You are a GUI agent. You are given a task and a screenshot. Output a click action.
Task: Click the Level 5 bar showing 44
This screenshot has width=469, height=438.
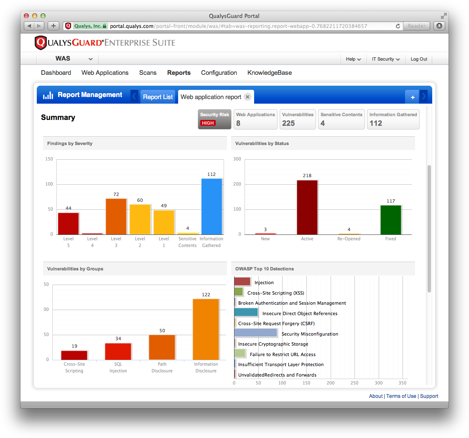pyautogui.click(x=69, y=224)
